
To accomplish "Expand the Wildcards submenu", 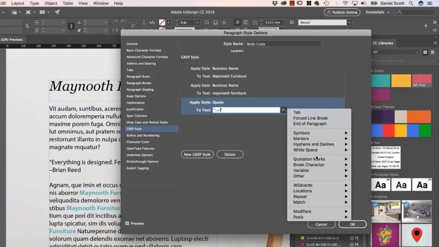I will point(319,185).
